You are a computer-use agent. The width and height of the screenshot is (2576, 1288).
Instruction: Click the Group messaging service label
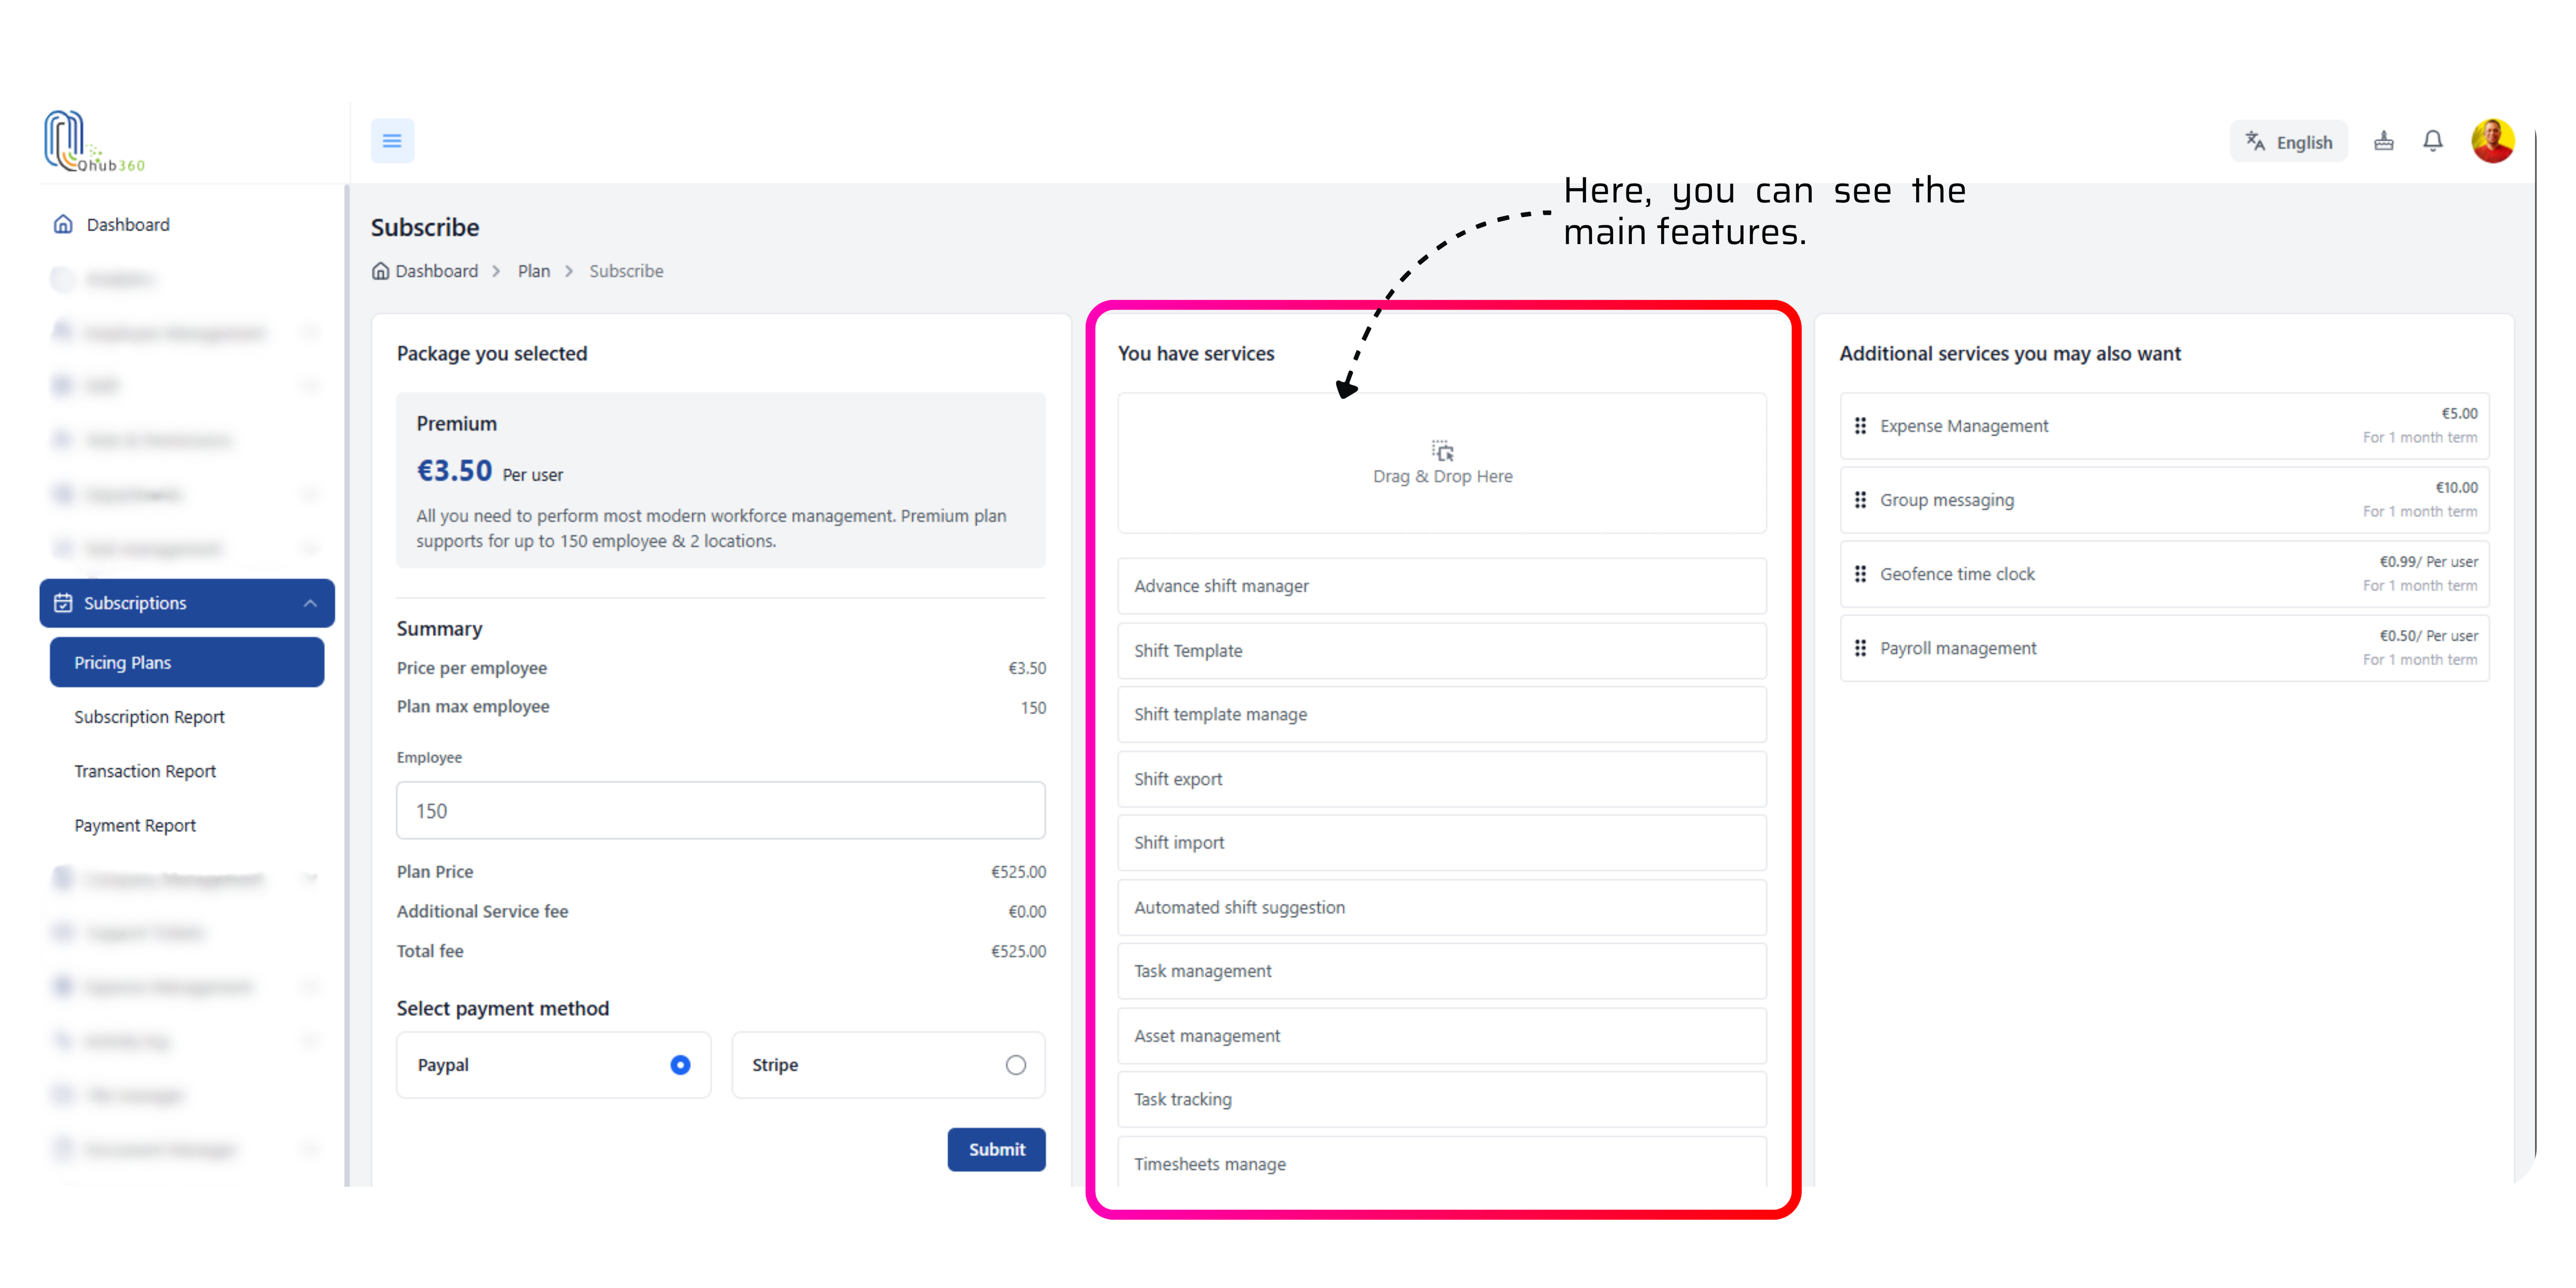1947,500
